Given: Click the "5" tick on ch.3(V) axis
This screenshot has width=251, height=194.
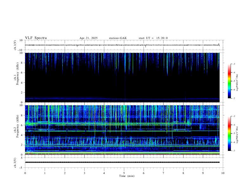Looking at the screenshot, I should pos(22,158).
